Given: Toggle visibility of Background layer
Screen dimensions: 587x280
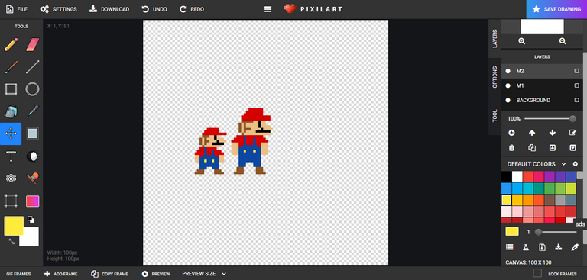Looking at the screenshot, I should pyautogui.click(x=508, y=100).
